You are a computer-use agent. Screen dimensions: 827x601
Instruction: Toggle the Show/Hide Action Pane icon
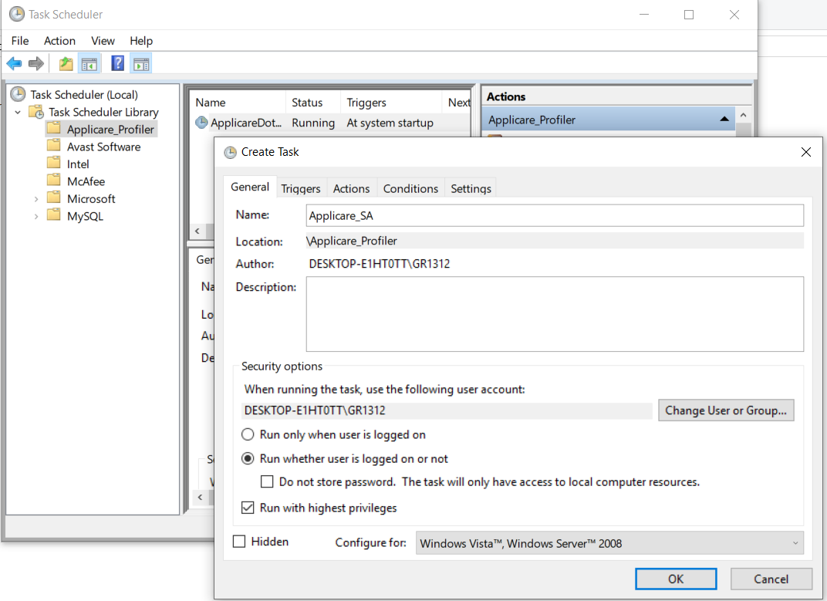[x=140, y=64]
